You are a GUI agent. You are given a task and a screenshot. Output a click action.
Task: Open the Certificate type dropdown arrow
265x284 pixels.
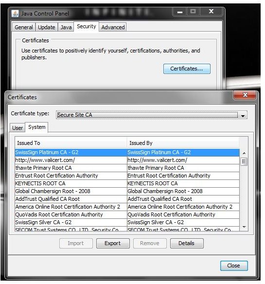(243, 115)
